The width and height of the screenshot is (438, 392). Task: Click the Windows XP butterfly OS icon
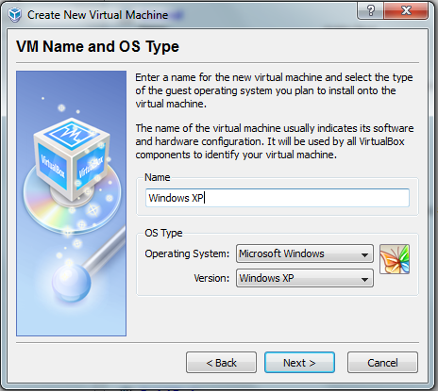pyautogui.click(x=395, y=259)
